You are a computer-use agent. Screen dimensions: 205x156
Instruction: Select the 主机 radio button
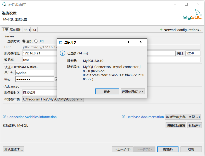24,41
